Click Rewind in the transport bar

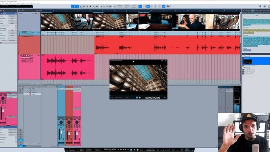coord(121,150)
